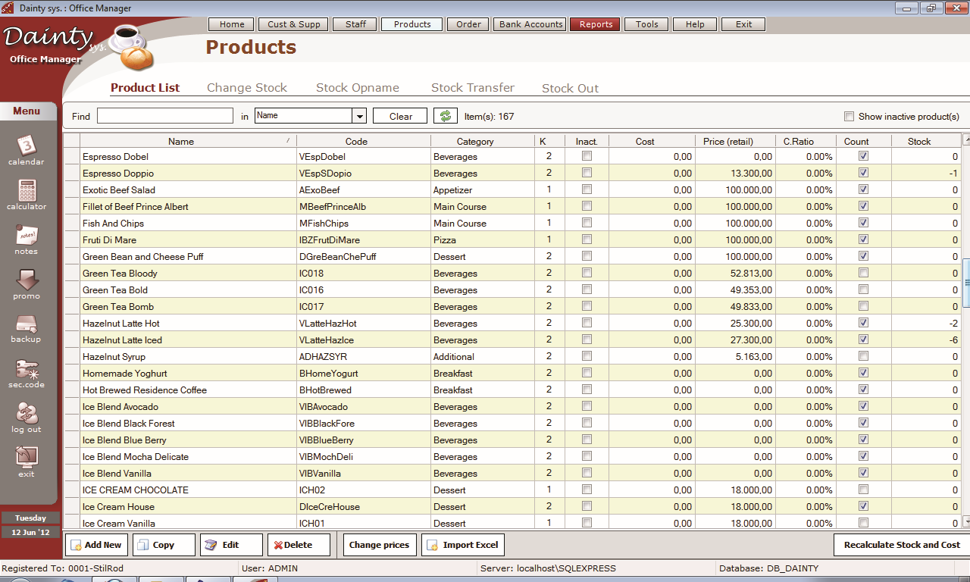
Task: Toggle Inact. checkbox for Homemade Yoghurt
Action: (587, 373)
